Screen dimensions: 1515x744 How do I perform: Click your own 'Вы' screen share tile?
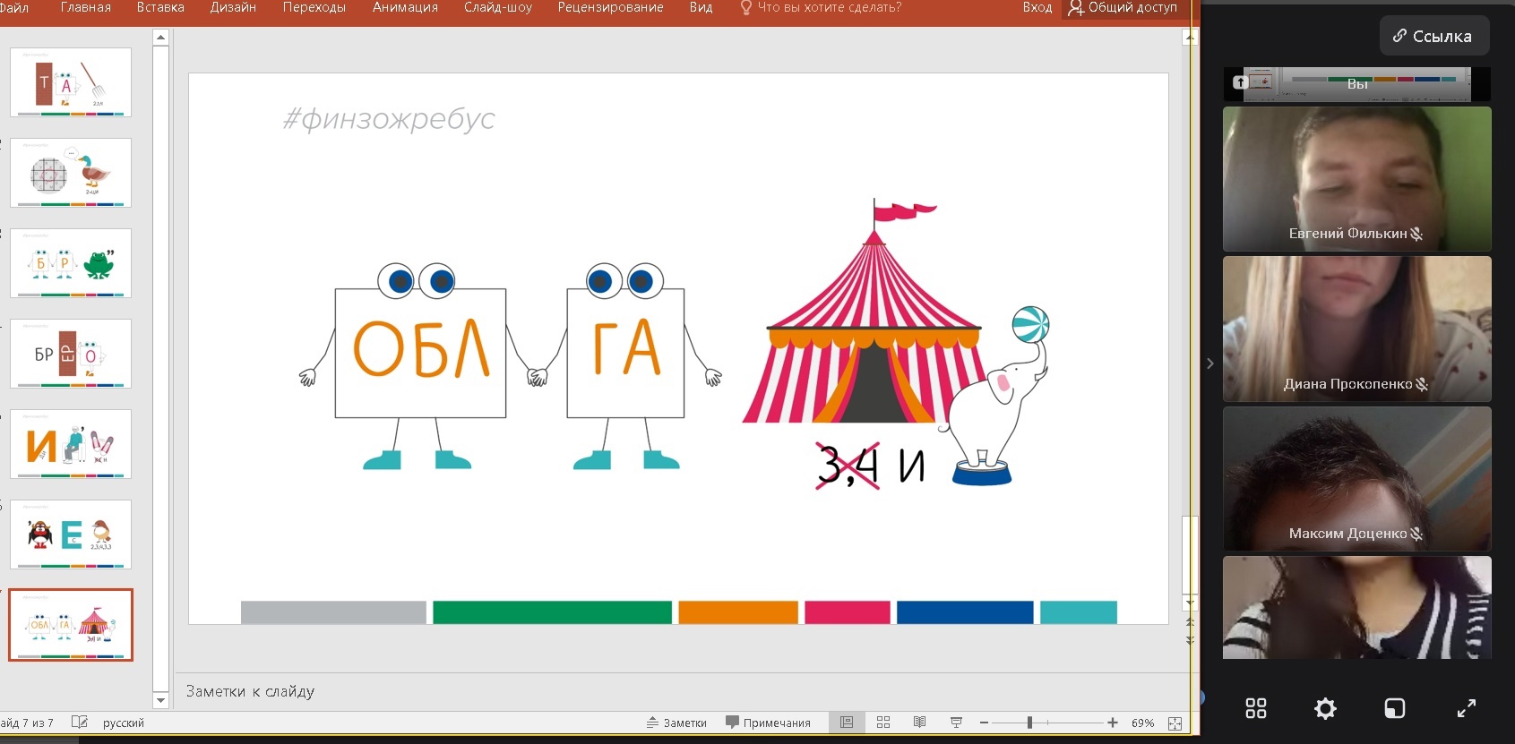point(1356,84)
